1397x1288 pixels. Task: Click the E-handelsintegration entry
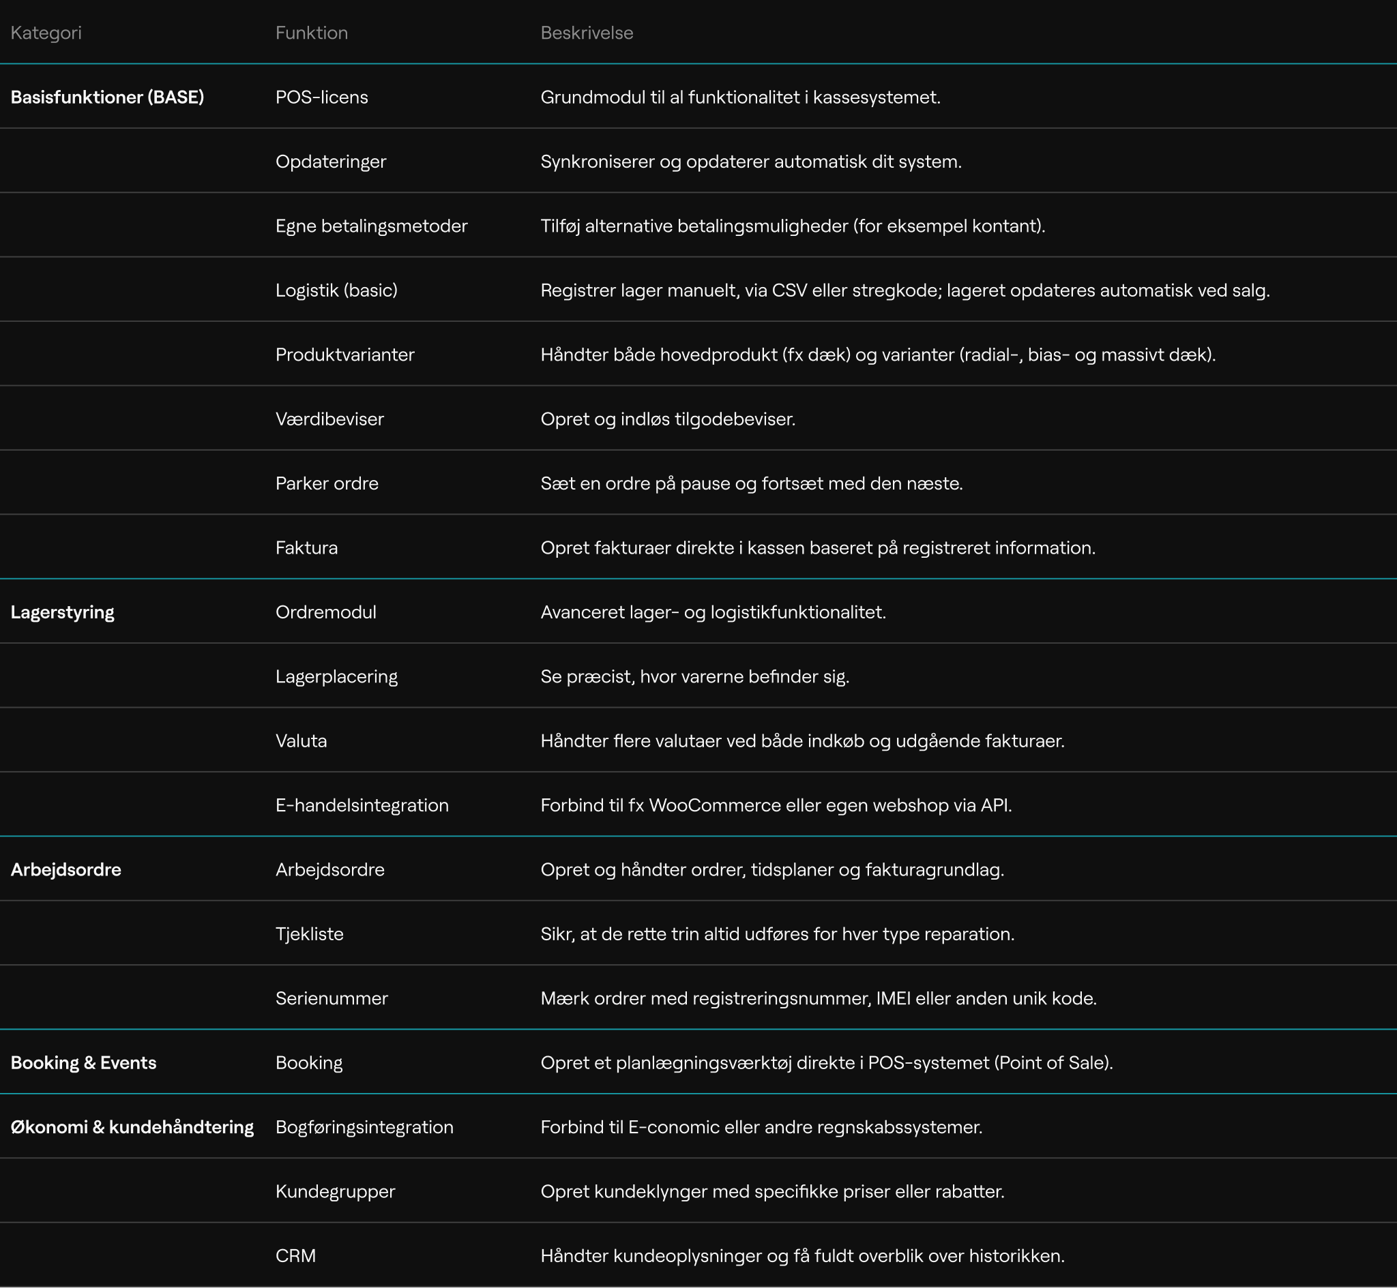[362, 805]
